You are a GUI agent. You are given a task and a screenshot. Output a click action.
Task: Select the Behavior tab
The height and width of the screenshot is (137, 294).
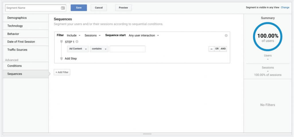tap(26, 34)
